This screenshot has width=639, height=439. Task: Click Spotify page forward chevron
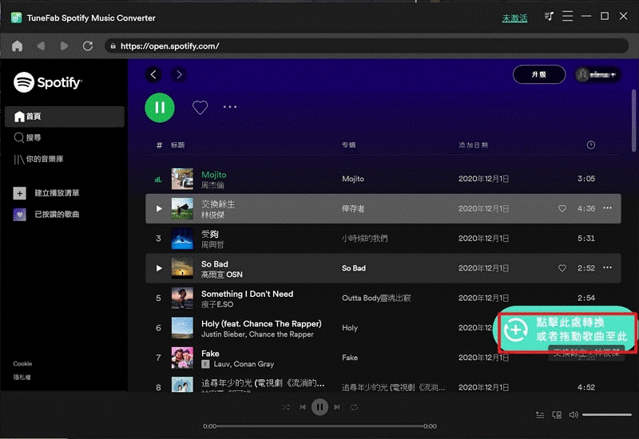tap(179, 74)
